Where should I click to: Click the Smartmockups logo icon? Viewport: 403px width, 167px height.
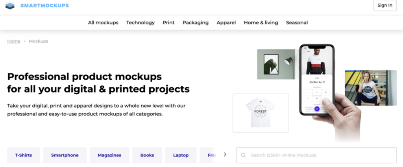[x=10, y=6]
